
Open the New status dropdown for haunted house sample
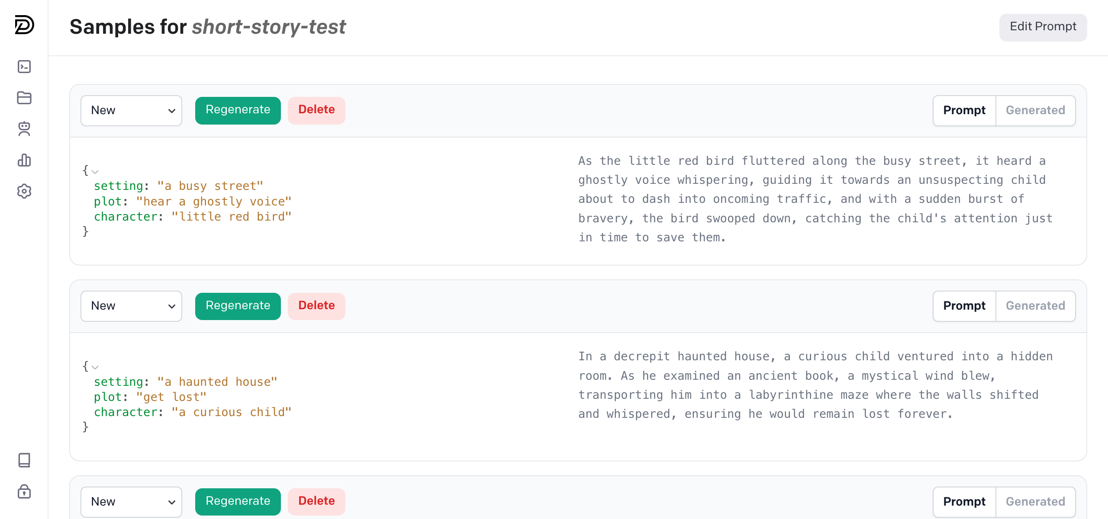(x=131, y=306)
